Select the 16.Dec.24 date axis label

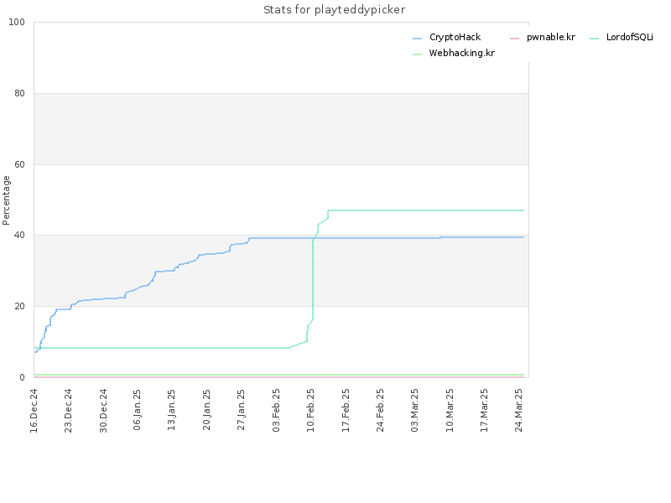(x=34, y=411)
